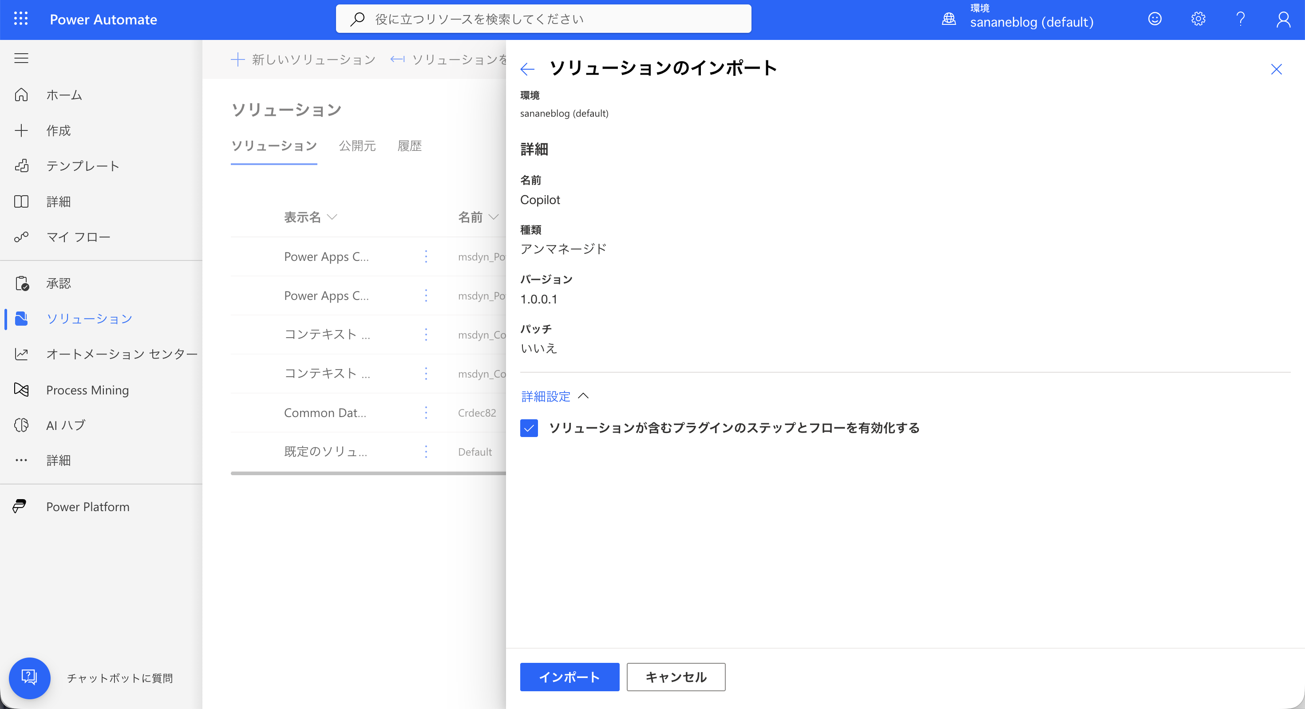Viewport: 1305px width, 709px height.
Task: Click the Power Platform icon
Action: click(x=19, y=506)
